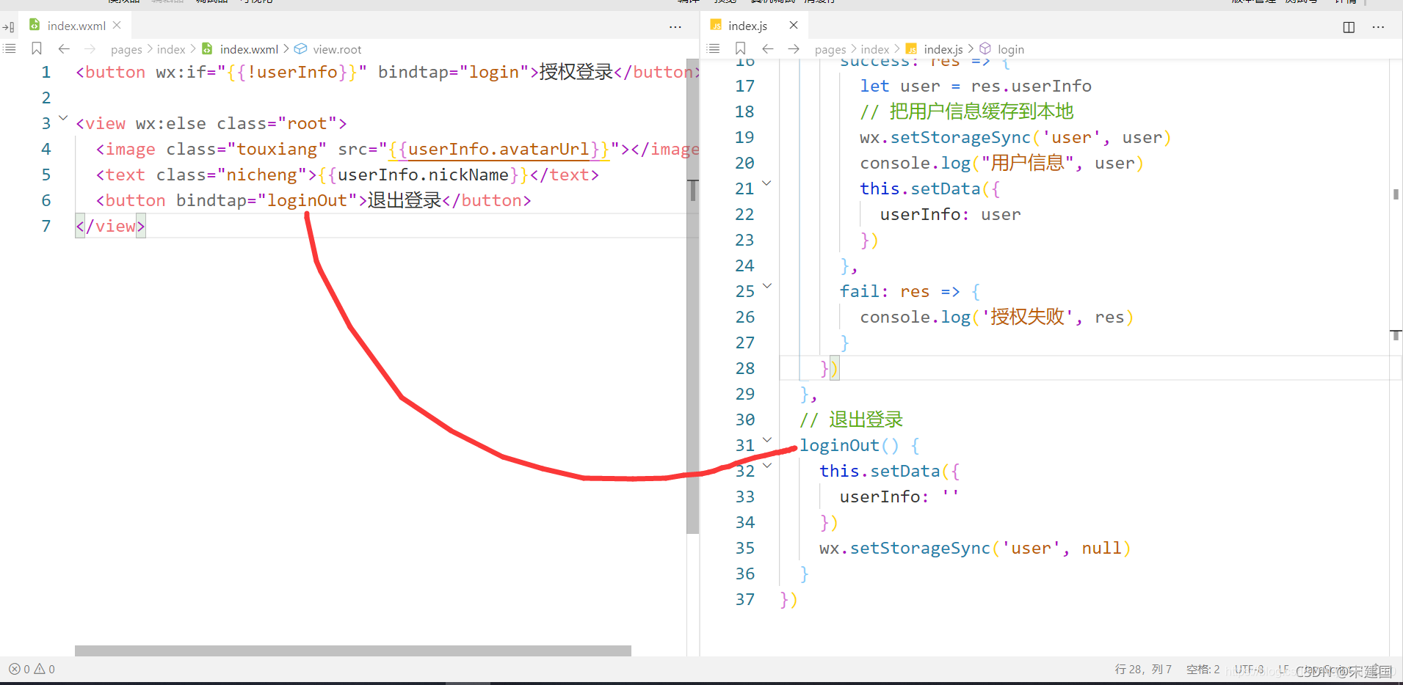The height and width of the screenshot is (685, 1403).
Task: Collapse the fail callback fold at line 25
Action: 766,286
